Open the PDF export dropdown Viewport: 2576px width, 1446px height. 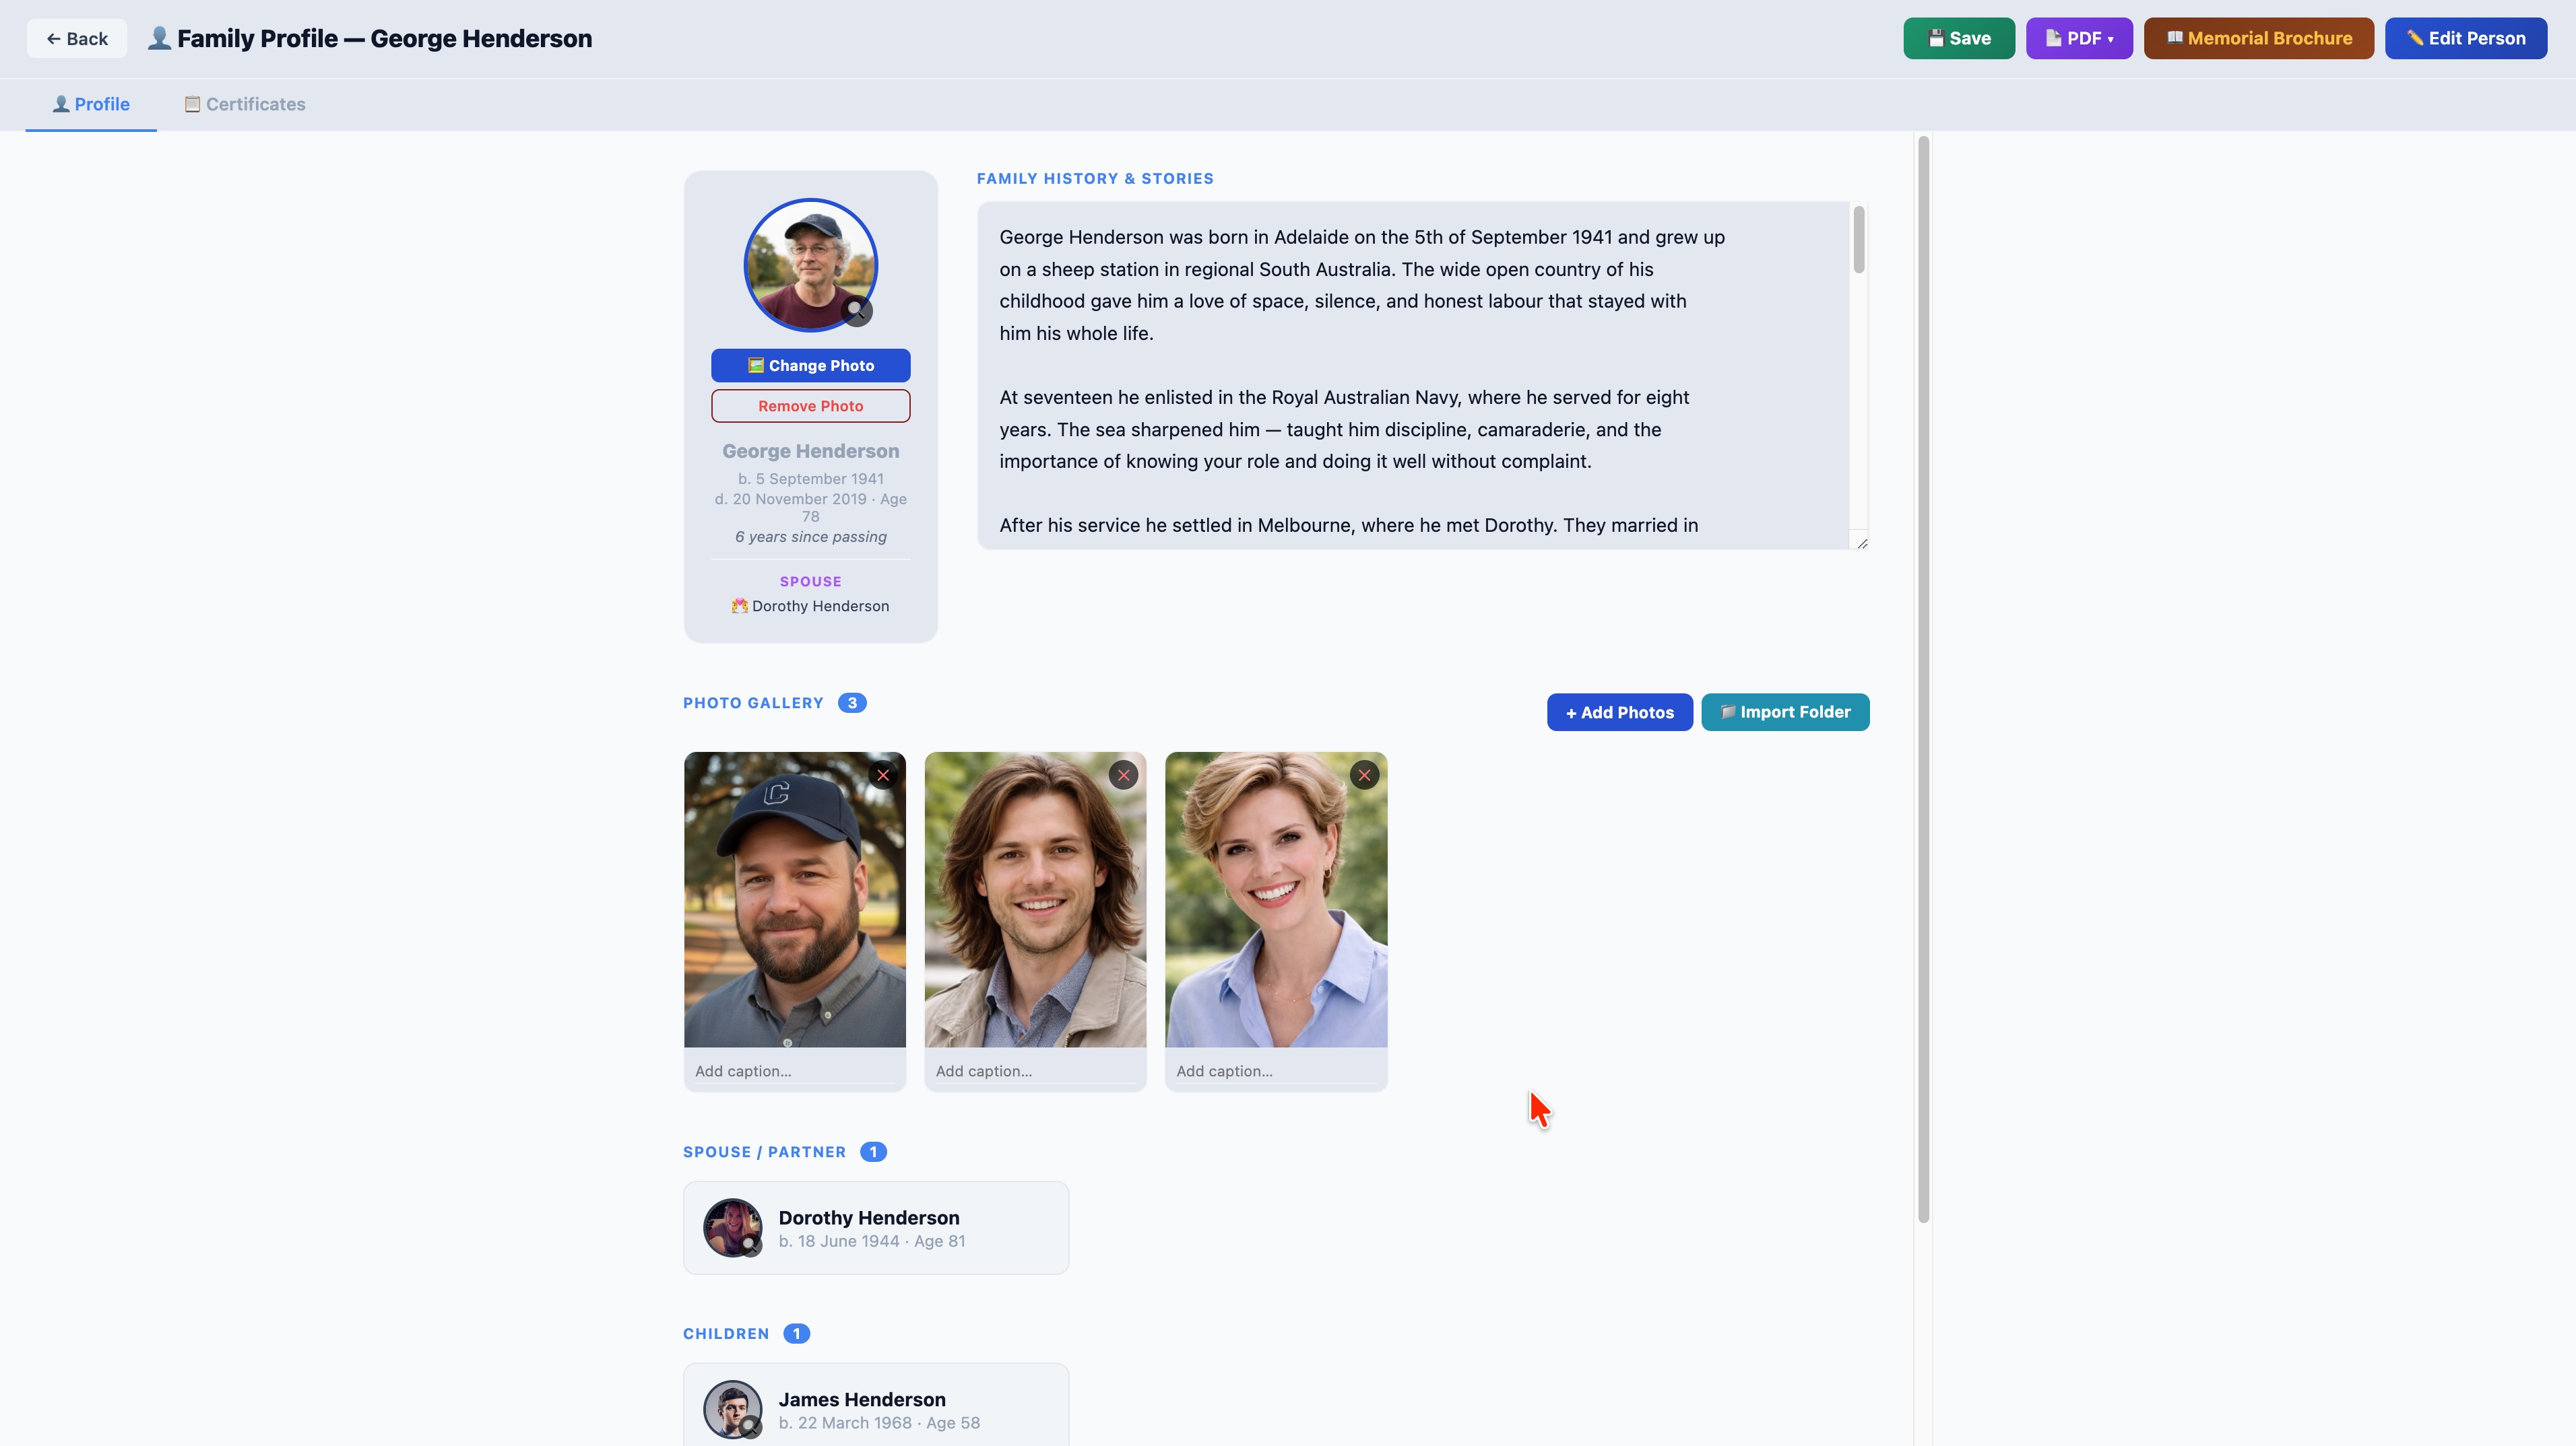click(2079, 38)
